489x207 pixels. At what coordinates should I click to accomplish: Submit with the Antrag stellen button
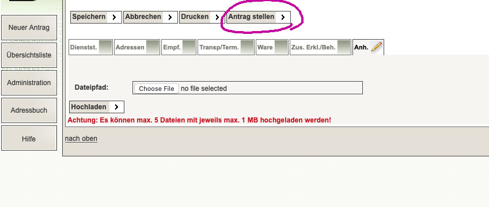pos(259,17)
